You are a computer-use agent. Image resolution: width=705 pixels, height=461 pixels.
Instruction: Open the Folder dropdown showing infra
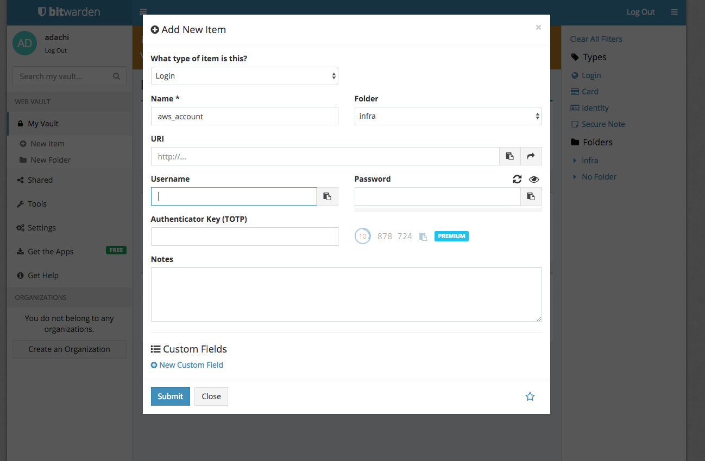[x=448, y=116]
